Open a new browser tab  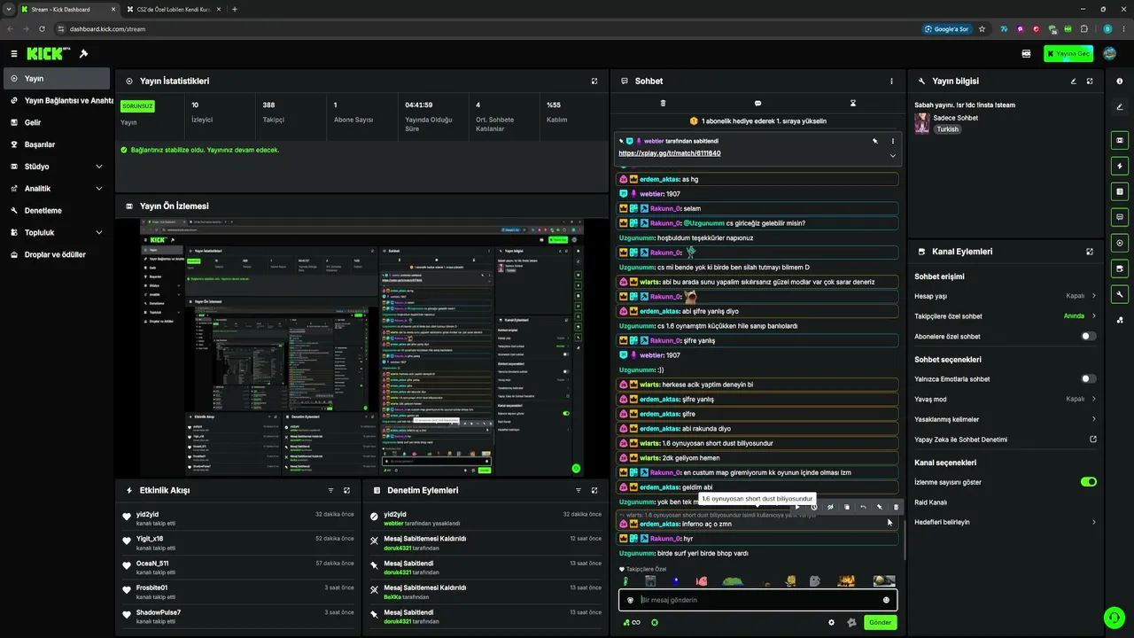tap(235, 9)
